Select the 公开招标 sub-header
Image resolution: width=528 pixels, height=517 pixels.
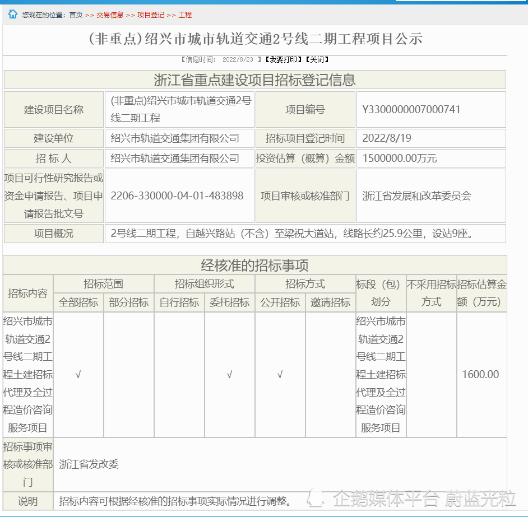pyautogui.click(x=280, y=302)
